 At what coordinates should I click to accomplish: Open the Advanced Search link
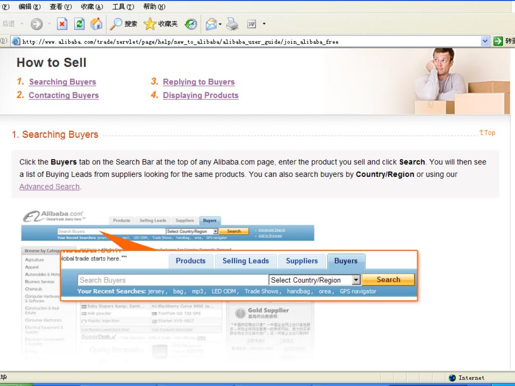49,186
